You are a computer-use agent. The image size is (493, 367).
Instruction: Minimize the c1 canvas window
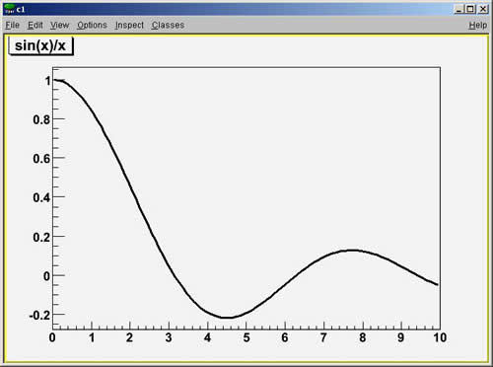point(459,9)
